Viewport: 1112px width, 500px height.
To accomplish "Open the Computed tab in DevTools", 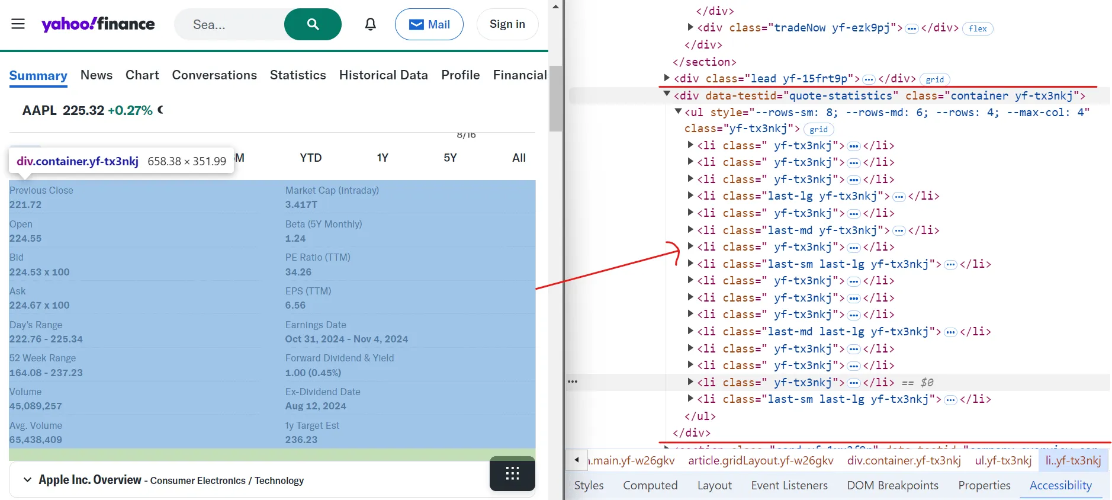I will pyautogui.click(x=650, y=485).
